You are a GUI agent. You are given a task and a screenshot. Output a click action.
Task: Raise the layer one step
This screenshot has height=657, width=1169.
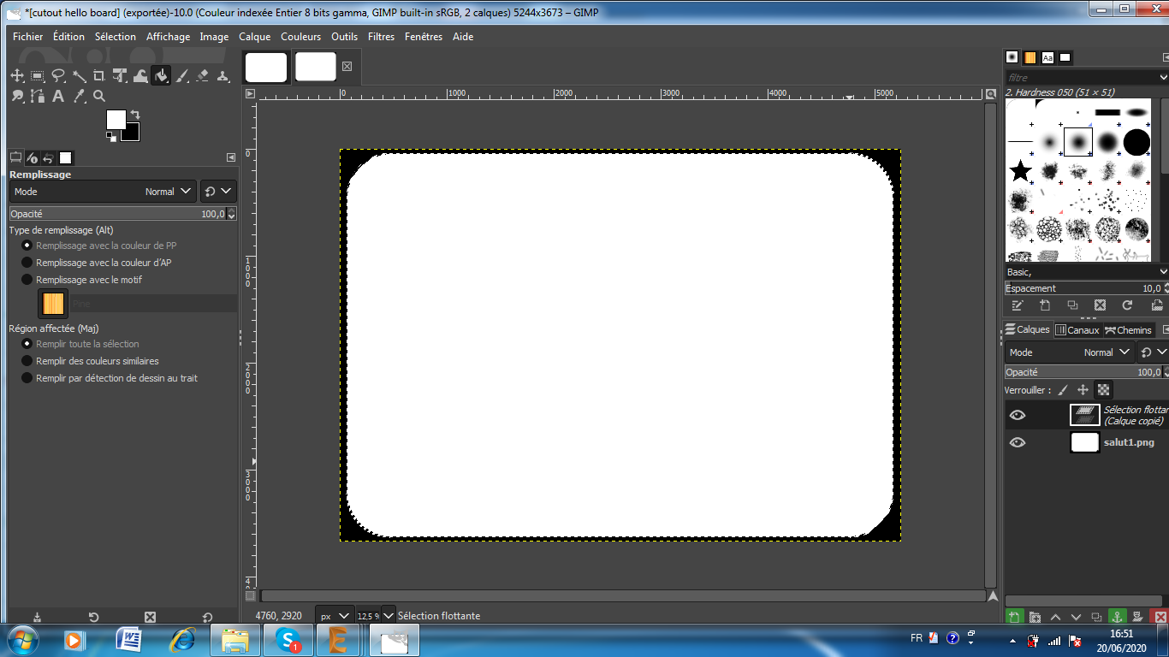coord(1055,617)
